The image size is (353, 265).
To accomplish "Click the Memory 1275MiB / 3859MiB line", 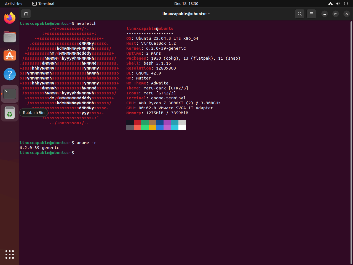I will click(157, 113).
